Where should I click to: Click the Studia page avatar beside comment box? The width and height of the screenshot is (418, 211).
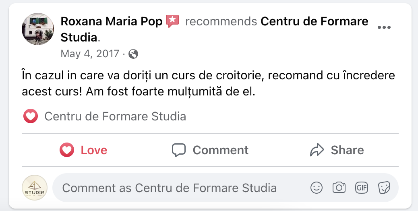[x=35, y=188]
